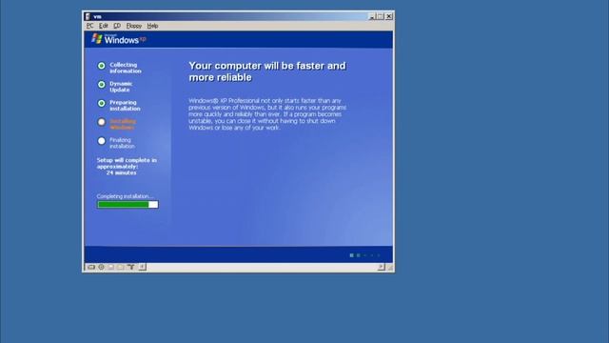The height and width of the screenshot is (343, 609).
Task: Click the CD drive status bar icon
Action: pyautogui.click(x=102, y=267)
